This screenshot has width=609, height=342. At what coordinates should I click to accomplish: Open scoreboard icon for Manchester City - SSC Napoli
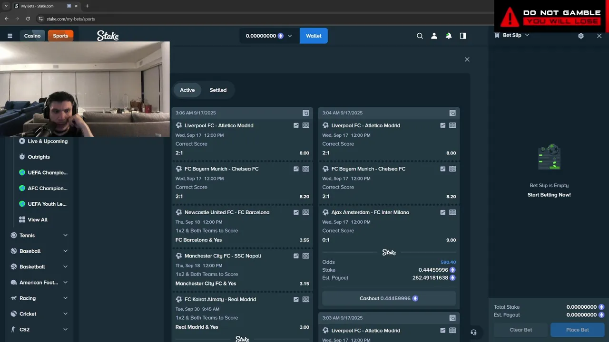[x=306, y=256]
